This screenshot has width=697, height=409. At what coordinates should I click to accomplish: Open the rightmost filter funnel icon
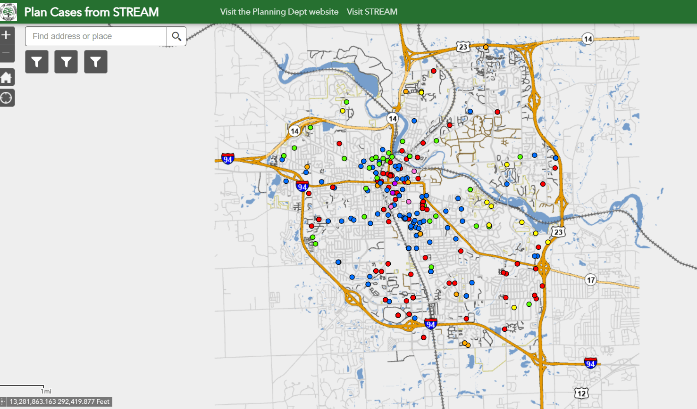pyautogui.click(x=95, y=61)
